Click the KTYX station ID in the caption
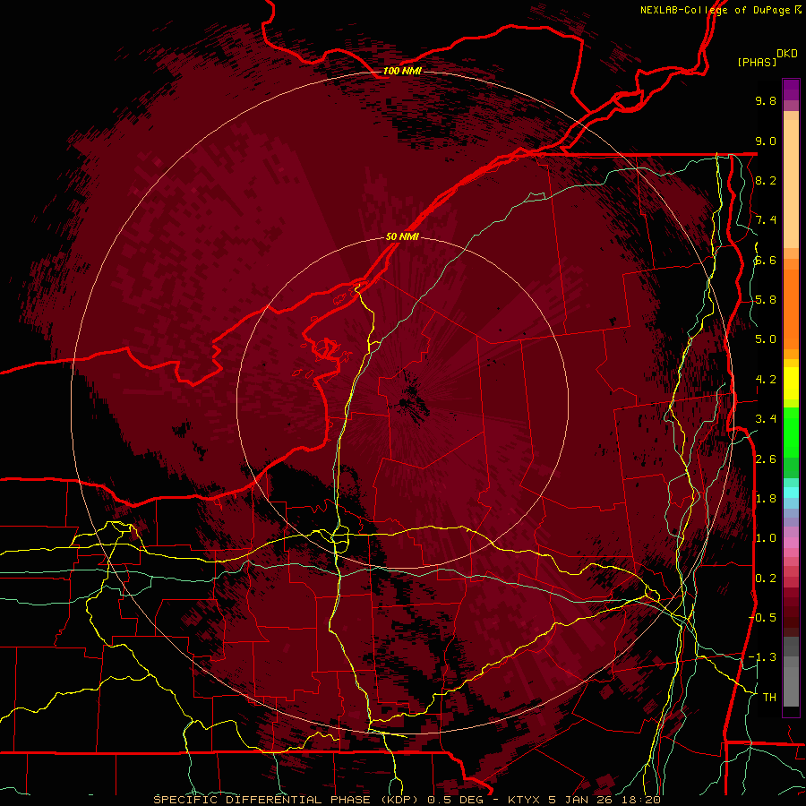Viewport: 806px width, 806px height. coord(524,800)
